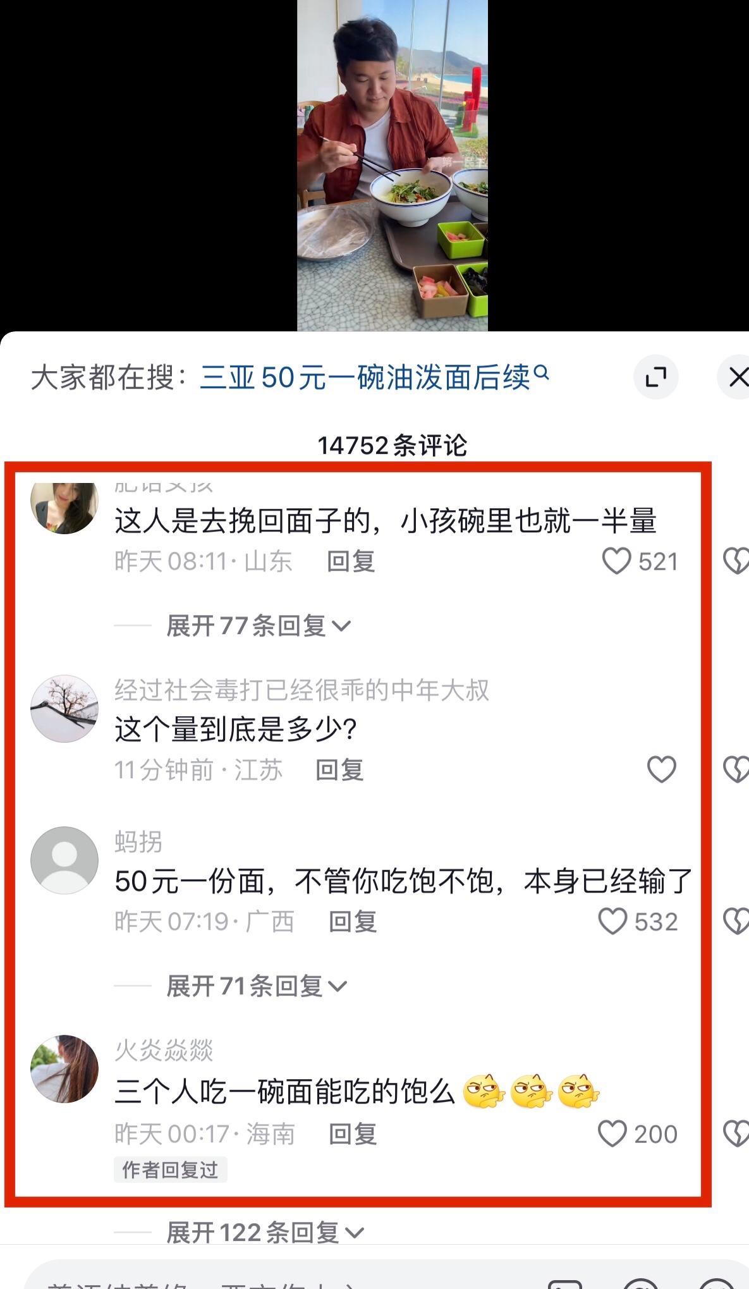Screen dimensions: 749x1289
Task: Like the comment with 521 likes
Action: tap(616, 561)
